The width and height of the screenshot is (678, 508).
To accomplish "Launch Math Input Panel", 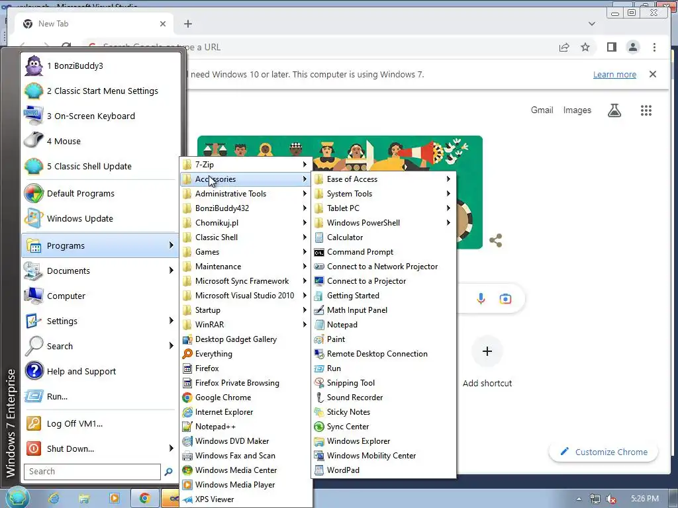I will pyautogui.click(x=383, y=310).
